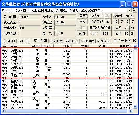Click scrollbar down arrow of trade list
Screen dimensions: 139x115
[x=135, y=106]
